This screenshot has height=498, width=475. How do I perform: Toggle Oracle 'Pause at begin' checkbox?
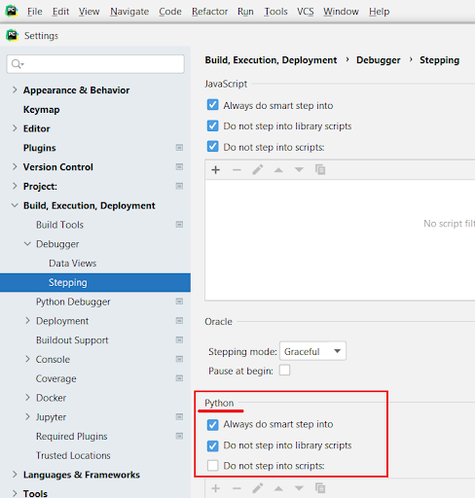(x=284, y=371)
